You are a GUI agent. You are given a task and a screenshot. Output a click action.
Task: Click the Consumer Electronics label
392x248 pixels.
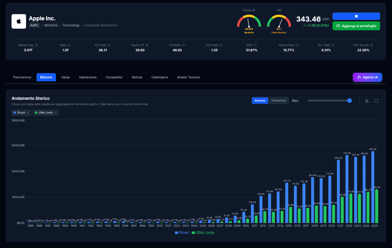pyautogui.click(x=101, y=25)
